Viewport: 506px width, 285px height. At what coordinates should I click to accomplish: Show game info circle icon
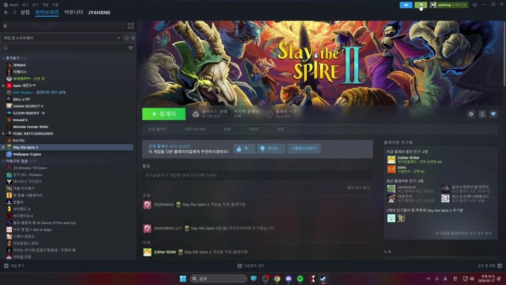482,114
